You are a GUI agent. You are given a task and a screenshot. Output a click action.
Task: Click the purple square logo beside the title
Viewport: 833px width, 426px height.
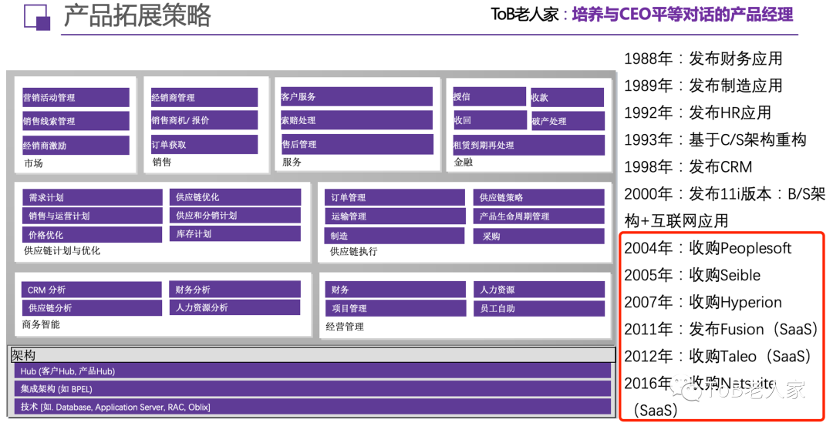click(37, 17)
